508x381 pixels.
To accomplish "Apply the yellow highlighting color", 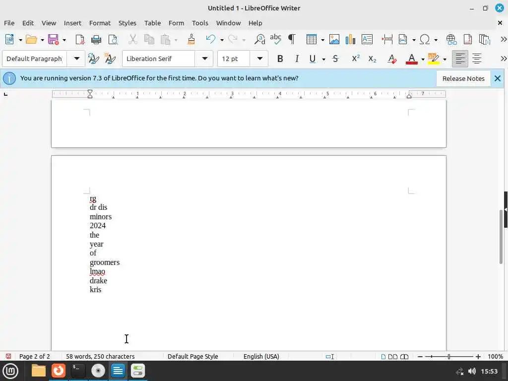I will click(x=434, y=59).
